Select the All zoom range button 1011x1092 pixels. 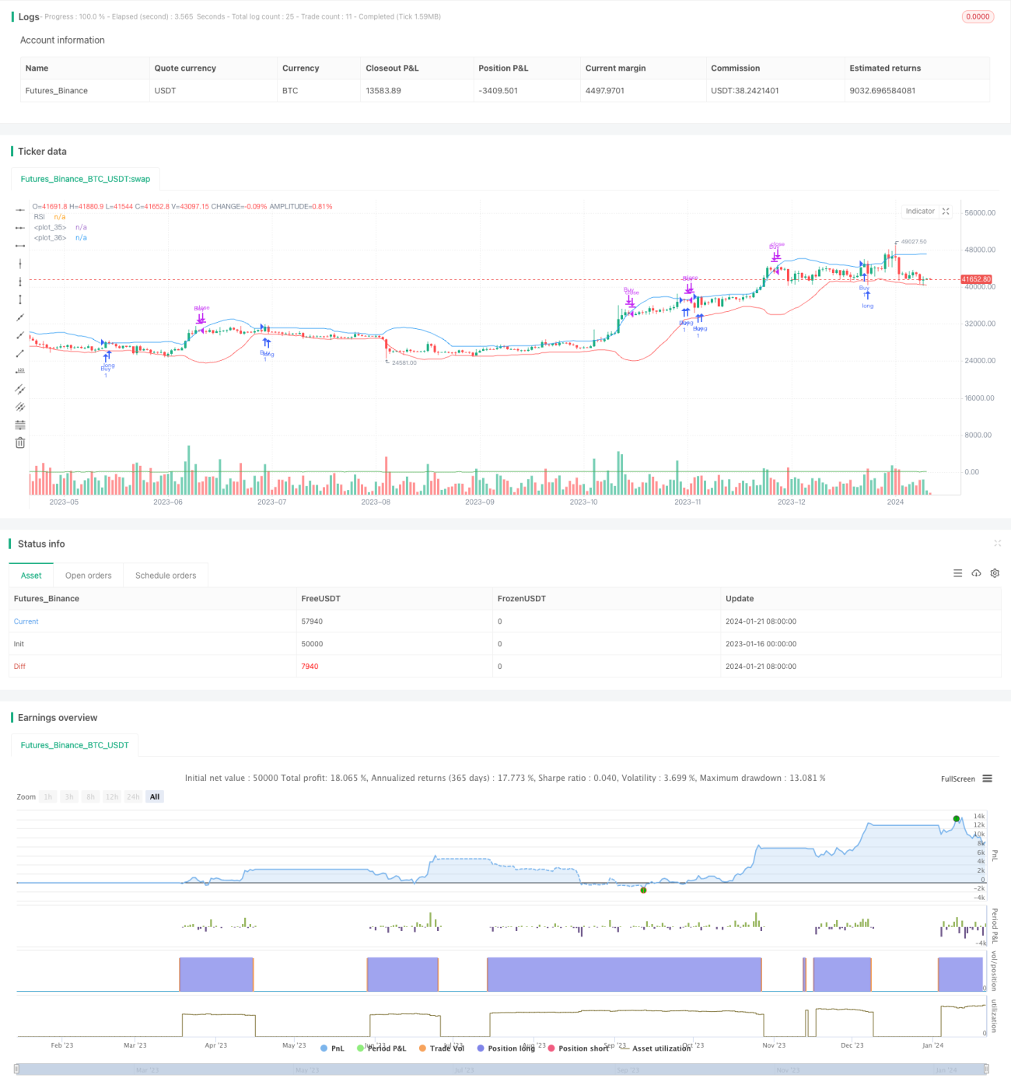[155, 796]
